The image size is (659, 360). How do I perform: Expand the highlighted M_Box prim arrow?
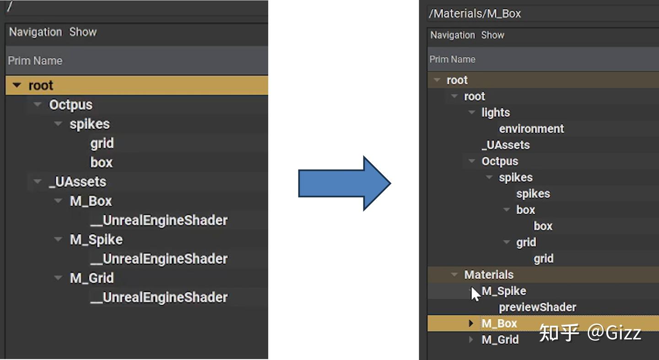pyautogui.click(x=471, y=323)
